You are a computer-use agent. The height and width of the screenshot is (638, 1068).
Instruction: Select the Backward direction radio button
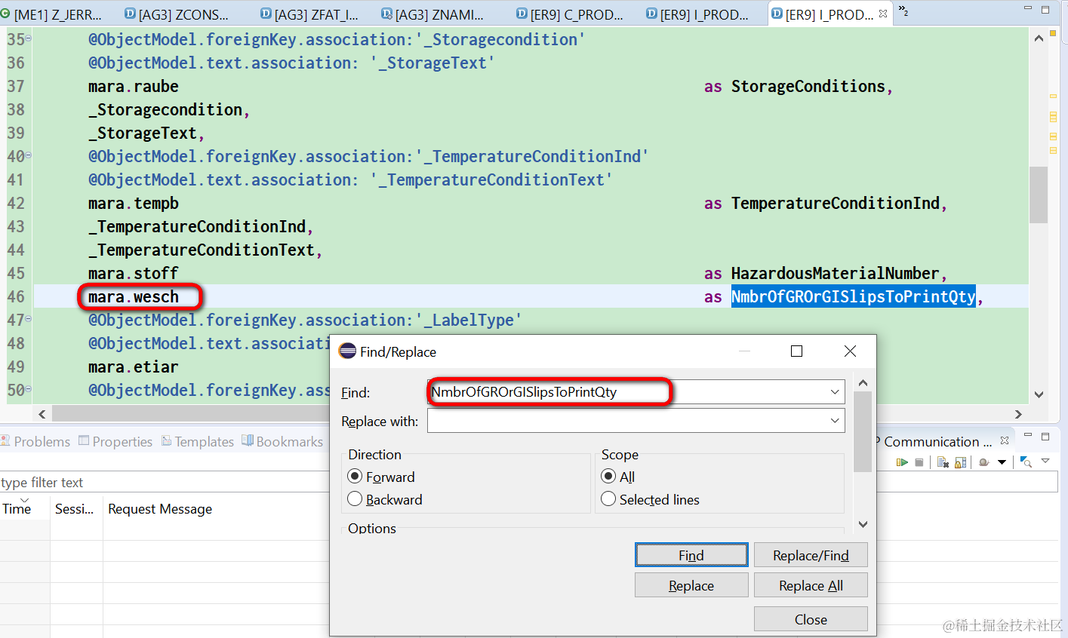click(x=355, y=499)
